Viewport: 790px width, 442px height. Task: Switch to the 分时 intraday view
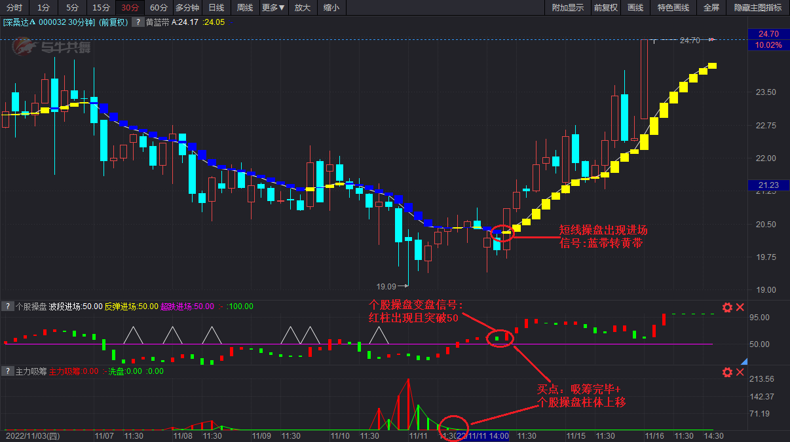[x=14, y=8]
